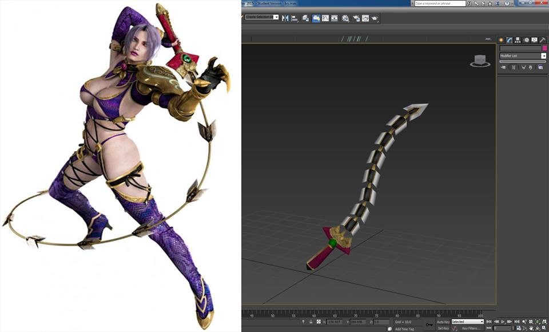
Task: Toggle the Auto Key button
Action: click(443, 322)
